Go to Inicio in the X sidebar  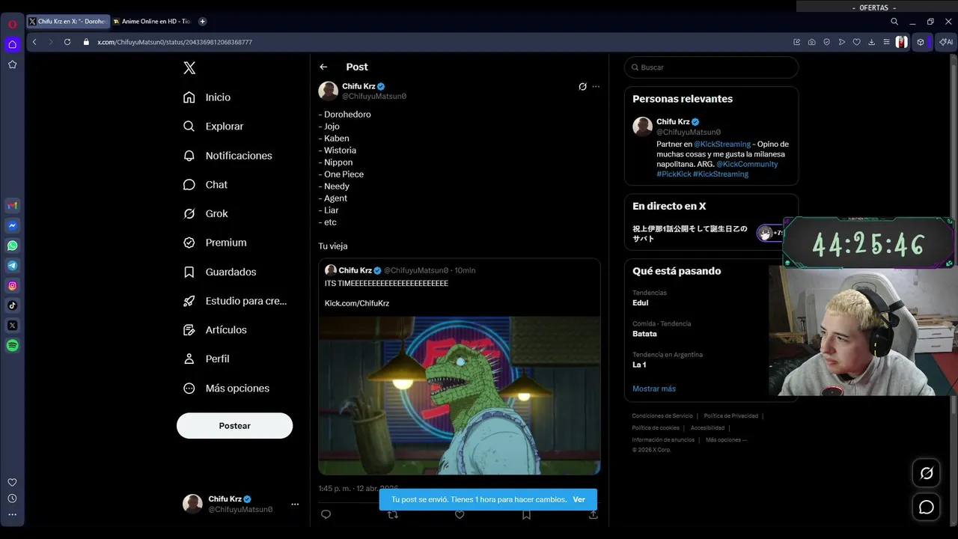[207, 97]
